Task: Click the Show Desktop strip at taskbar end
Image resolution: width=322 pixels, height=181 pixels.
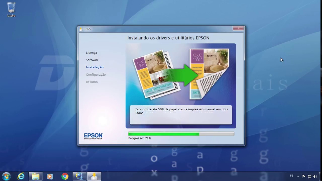Action: click(320, 176)
